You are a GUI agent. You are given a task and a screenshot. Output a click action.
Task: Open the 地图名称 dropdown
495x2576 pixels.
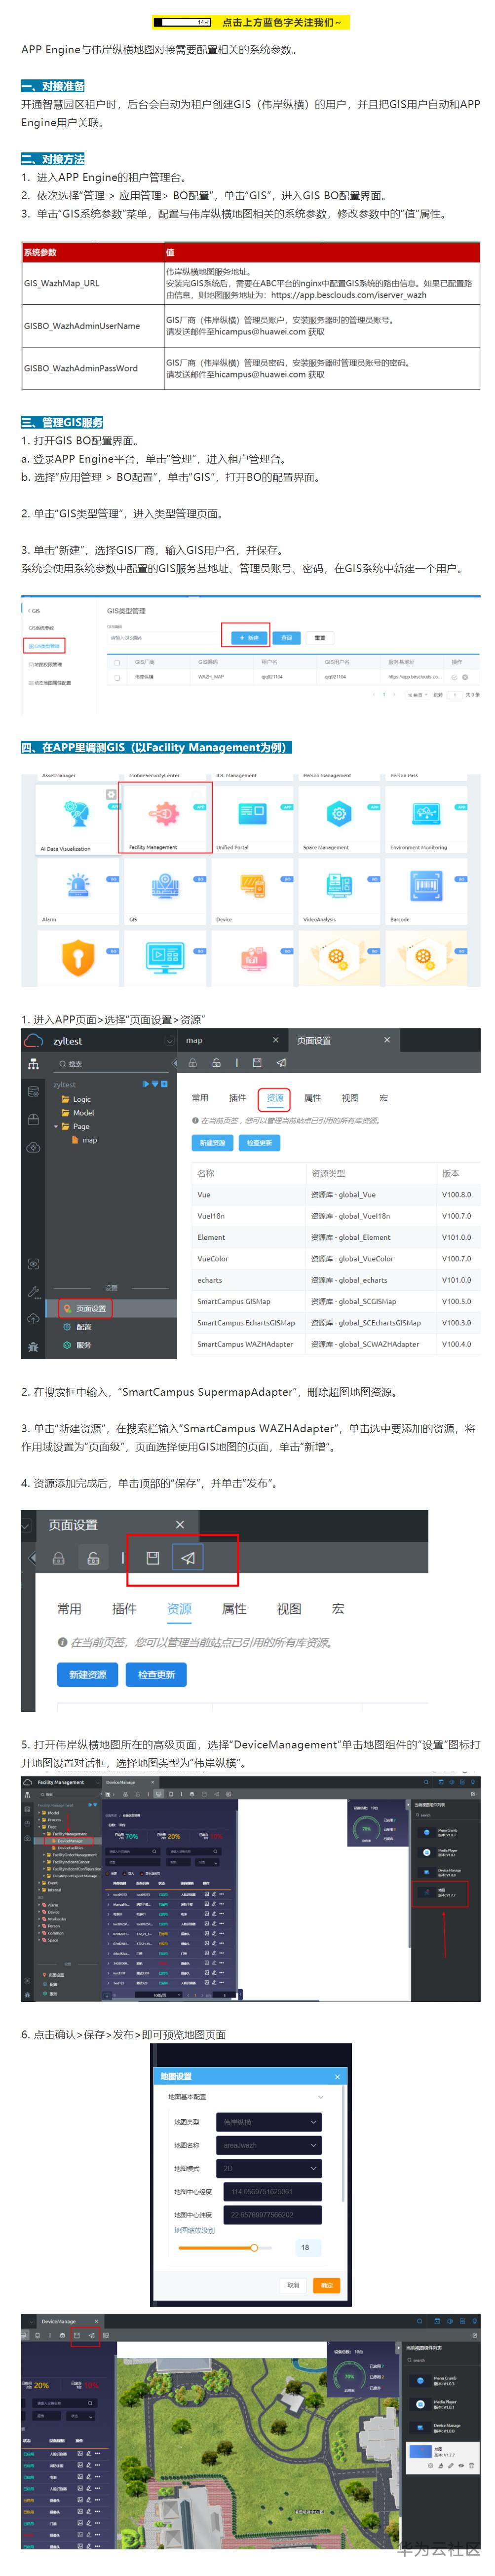[x=270, y=2145]
